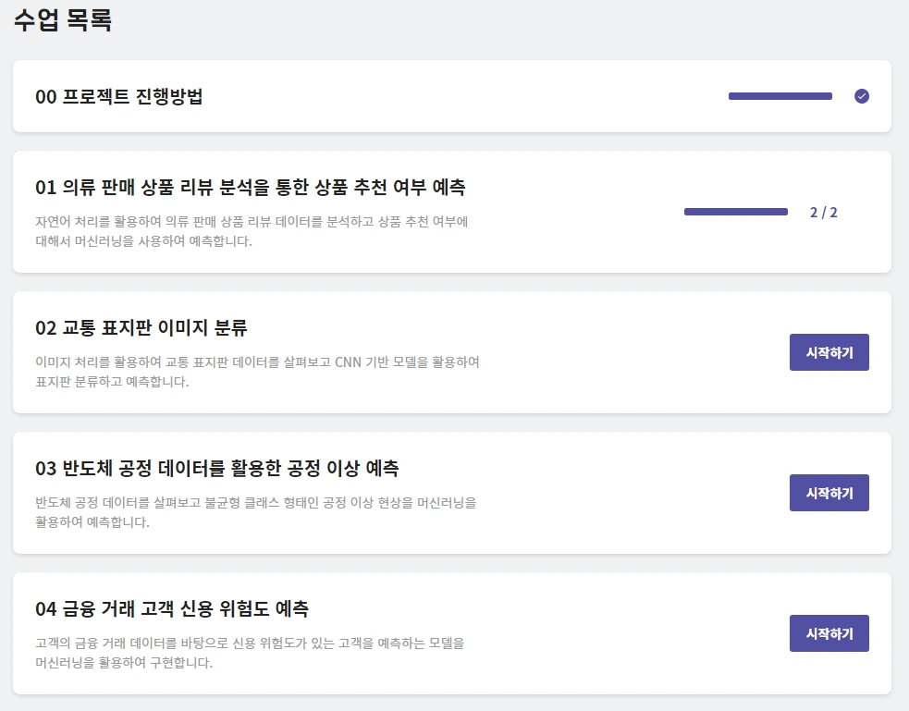Click the completed checkmark icon for 프로젝트 진행방법
Screen dimensions: 909x711
(862, 96)
